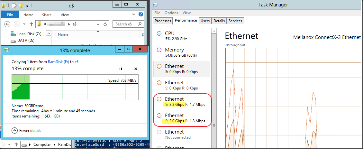Refresh the e$ folder view

tap(105, 24)
